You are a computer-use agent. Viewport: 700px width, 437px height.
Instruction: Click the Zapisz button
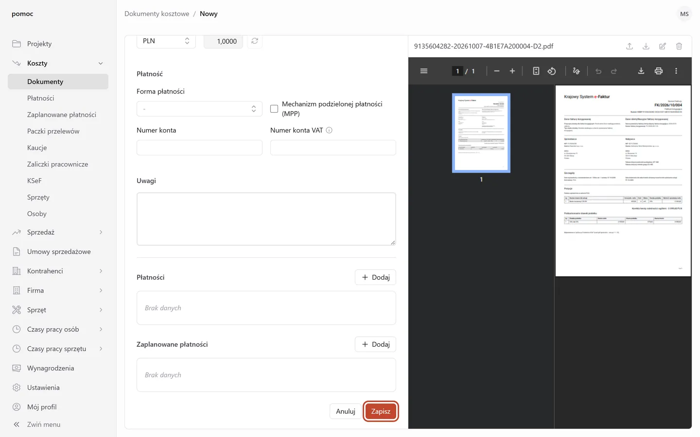click(381, 411)
